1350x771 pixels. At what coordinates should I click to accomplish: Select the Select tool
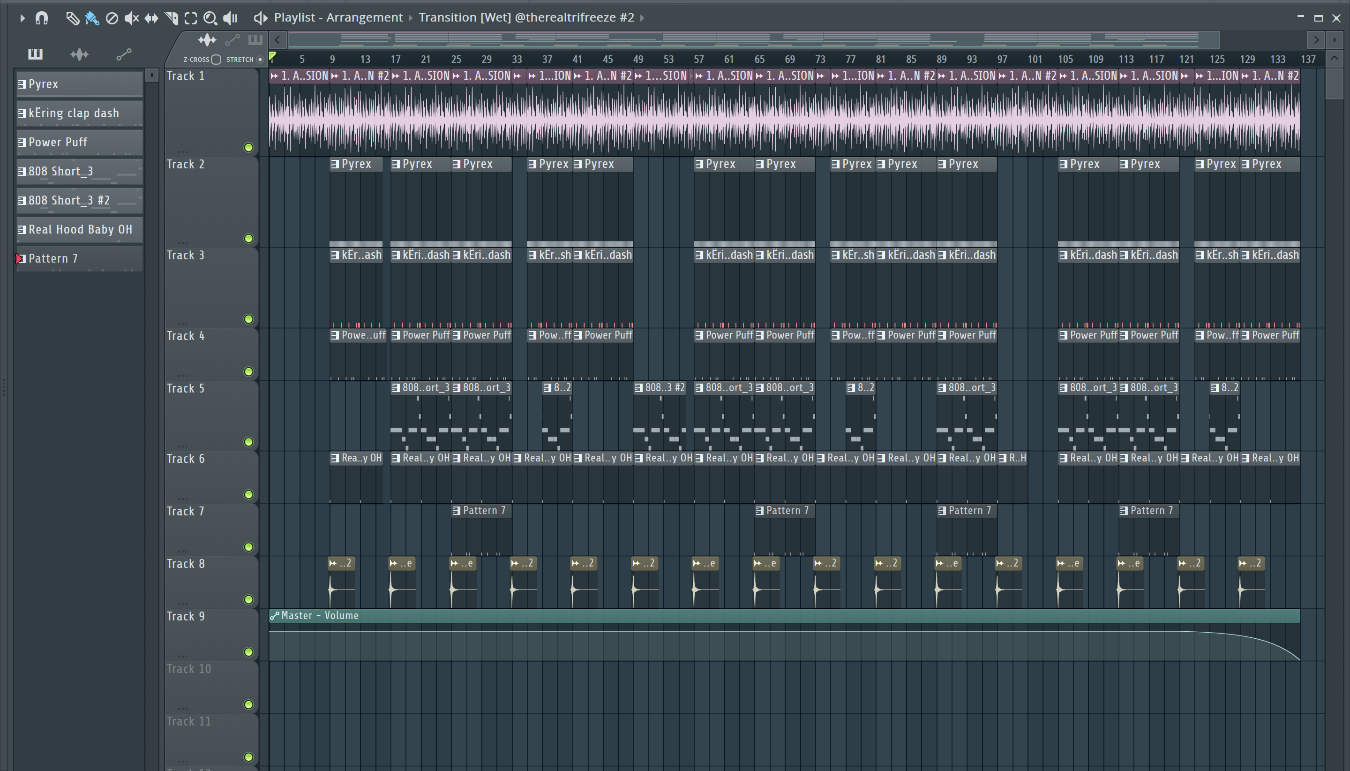pyautogui.click(x=190, y=18)
